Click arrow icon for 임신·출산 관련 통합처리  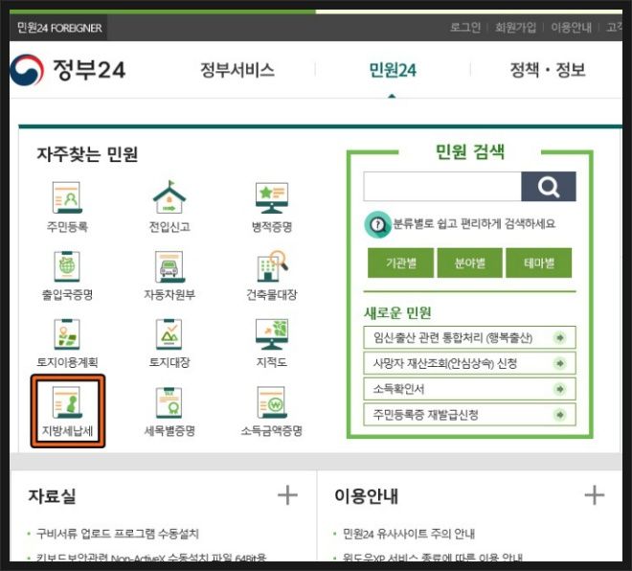tap(559, 337)
